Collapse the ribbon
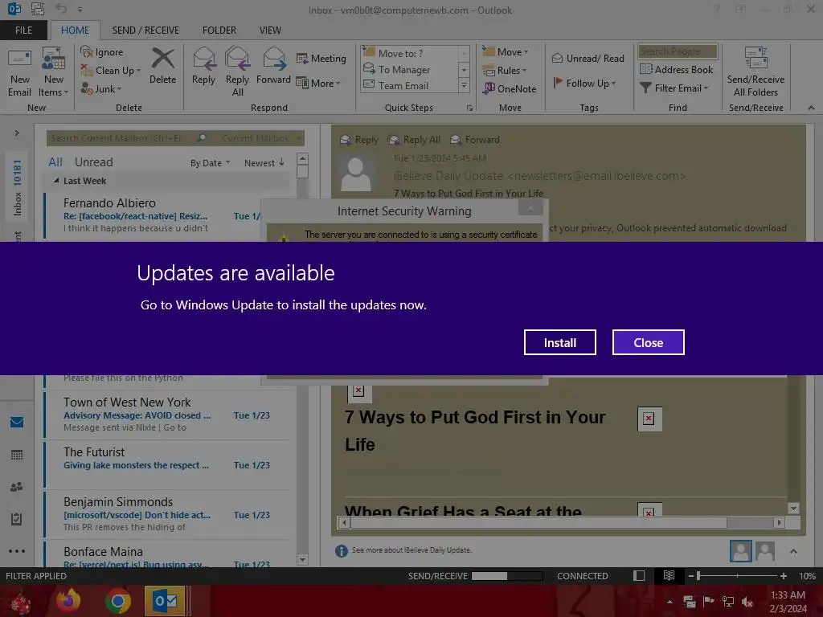The height and width of the screenshot is (617, 823). (x=811, y=108)
